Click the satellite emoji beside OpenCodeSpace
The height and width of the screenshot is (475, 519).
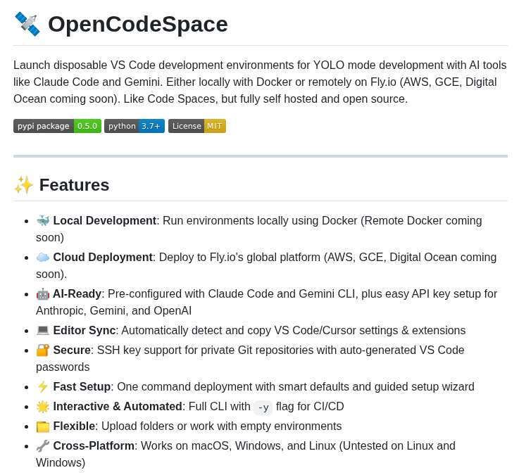click(27, 24)
